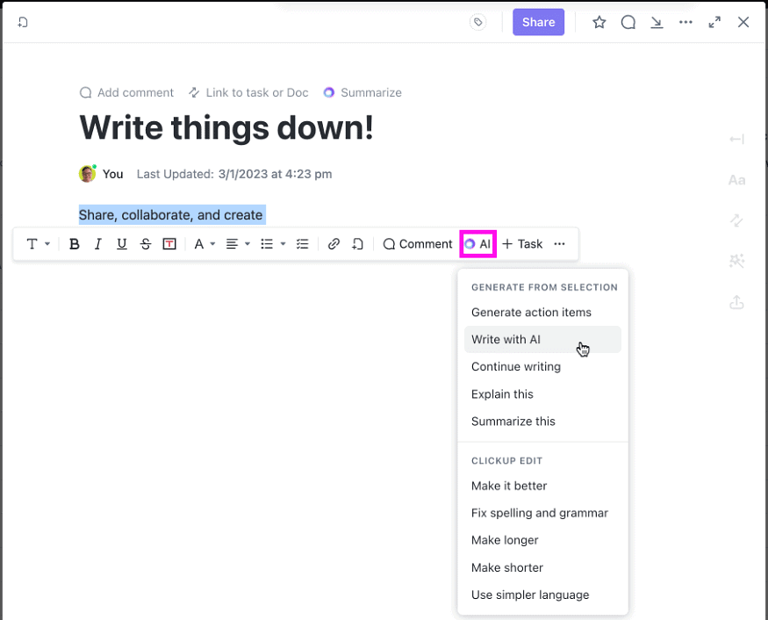The height and width of the screenshot is (620, 768).
Task: Click the insert link icon
Action: pos(334,244)
